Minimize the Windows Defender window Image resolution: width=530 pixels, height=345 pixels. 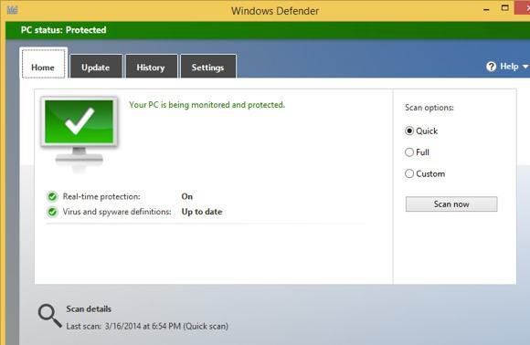[x=486, y=10]
